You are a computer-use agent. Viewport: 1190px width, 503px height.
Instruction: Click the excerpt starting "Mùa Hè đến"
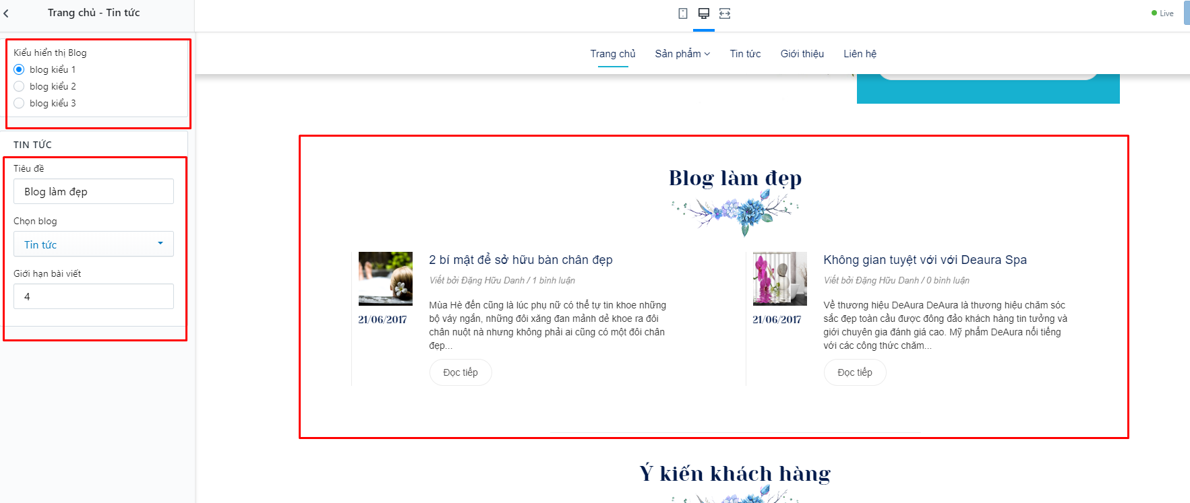pos(547,325)
